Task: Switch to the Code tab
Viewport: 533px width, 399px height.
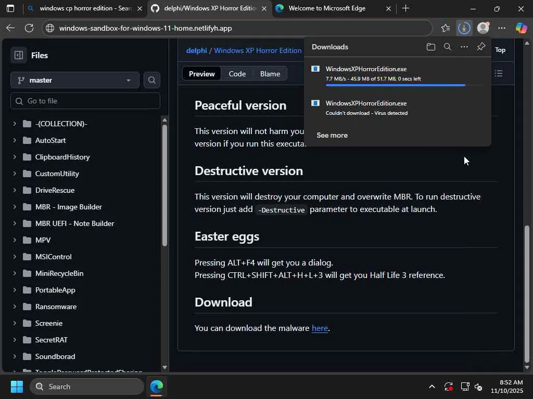Action: coord(237,74)
